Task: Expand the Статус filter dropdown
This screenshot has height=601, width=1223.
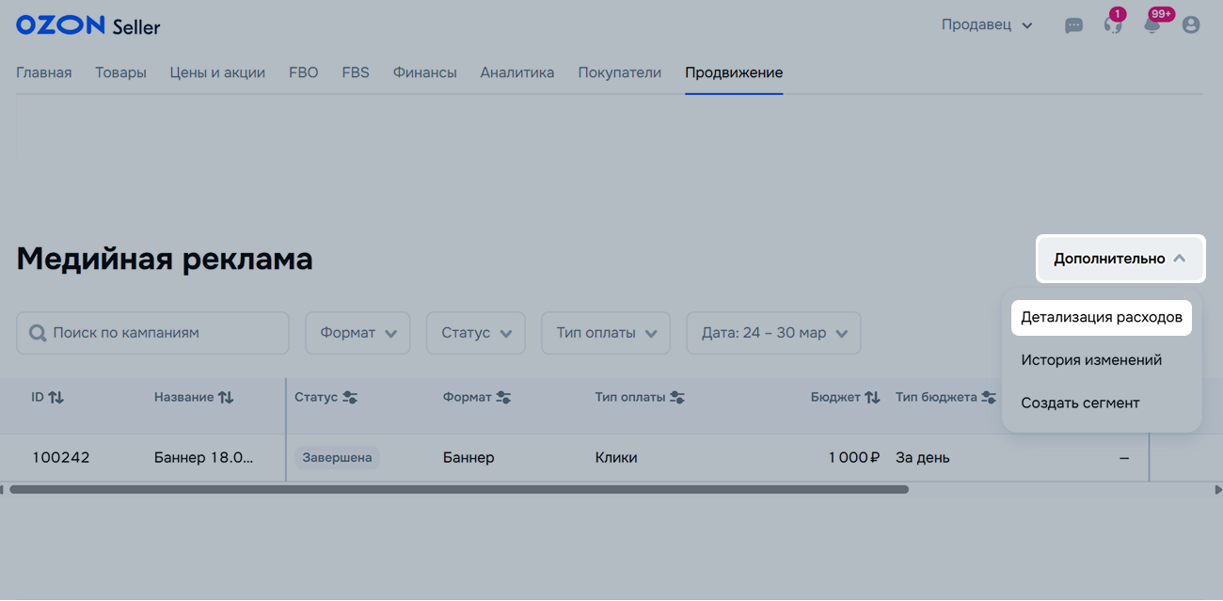Action: tap(475, 333)
